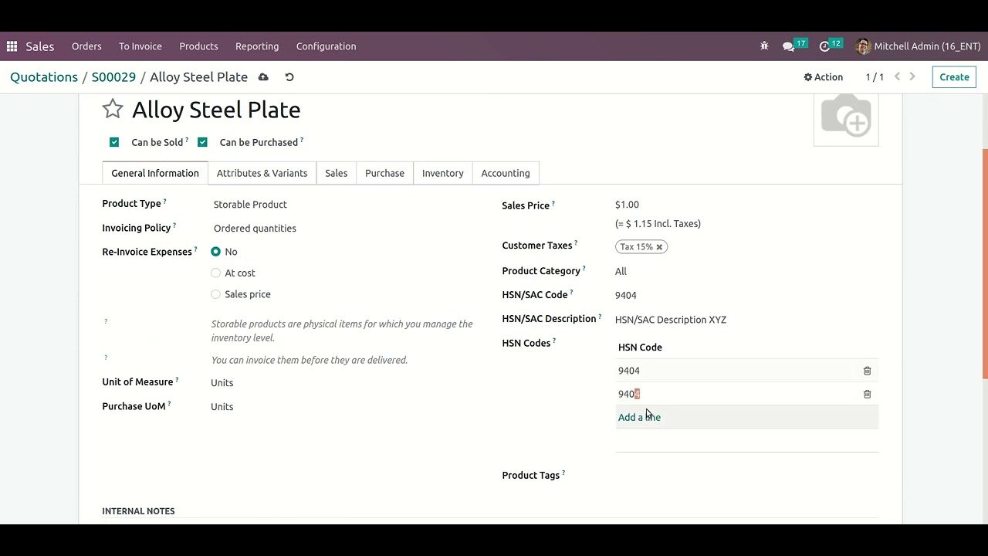Open the conversations messages icon
Screen dimensions: 988x556
pyautogui.click(x=788, y=46)
